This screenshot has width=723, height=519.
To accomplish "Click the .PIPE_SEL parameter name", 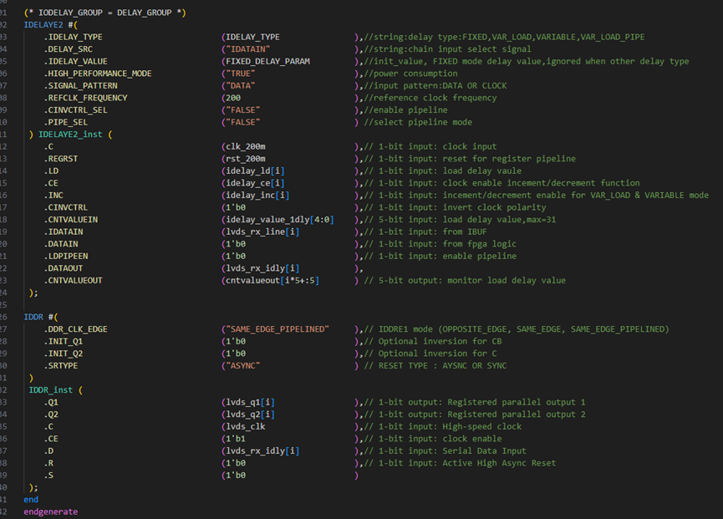I will tap(65, 123).
